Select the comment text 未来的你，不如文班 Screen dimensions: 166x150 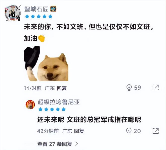pyautogui.click(x=54, y=27)
